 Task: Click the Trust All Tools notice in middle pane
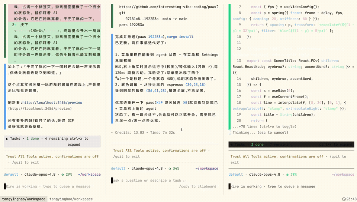pos(162,153)
